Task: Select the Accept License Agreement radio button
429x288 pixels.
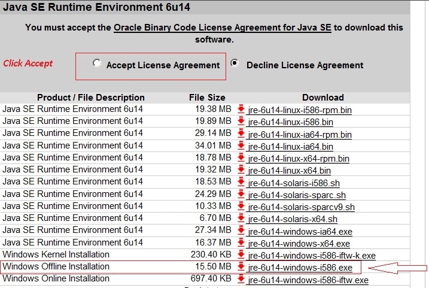Action: [x=97, y=63]
